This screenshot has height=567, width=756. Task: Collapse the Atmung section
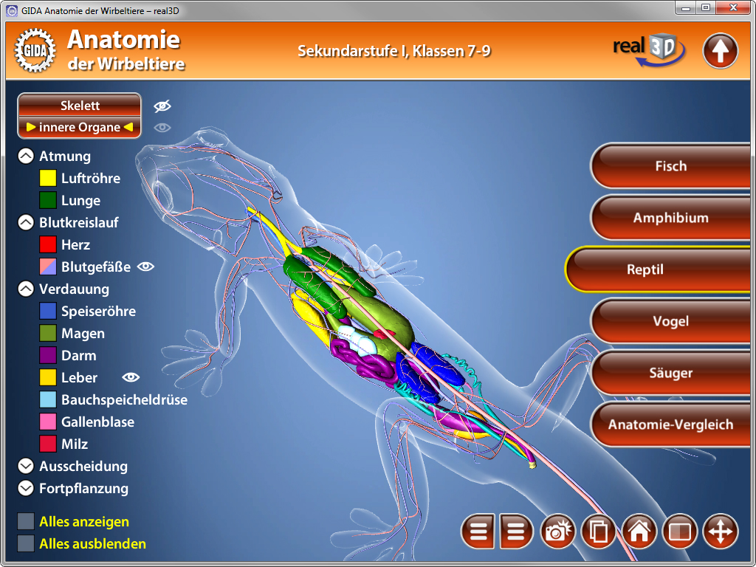(26, 157)
